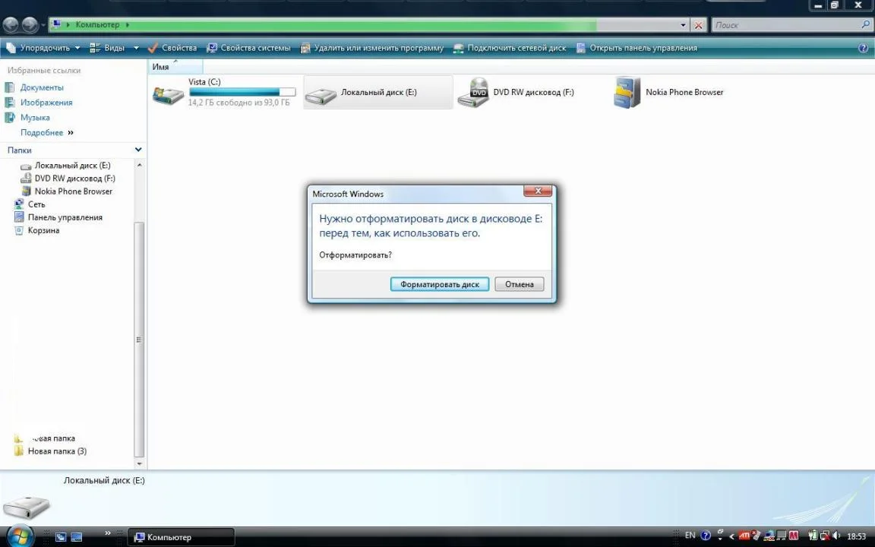The width and height of the screenshot is (875, 547).
Task: Click the folder tree vertical scrollbar thumb
Action: (139, 340)
